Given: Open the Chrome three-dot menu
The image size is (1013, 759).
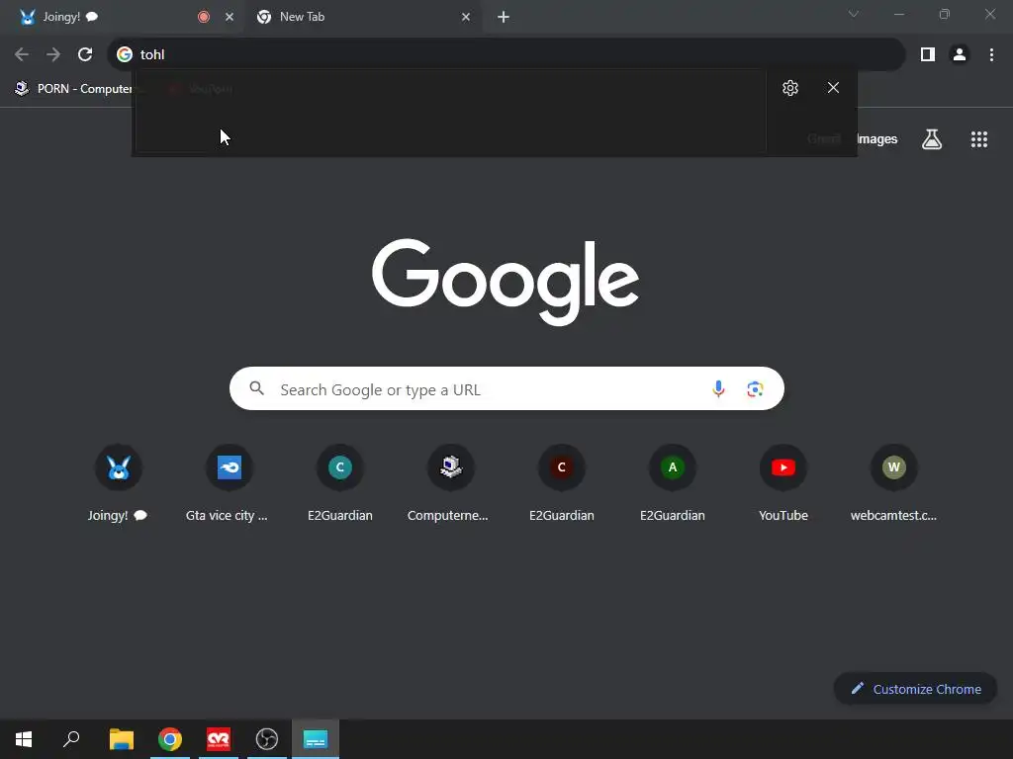Looking at the screenshot, I should (x=991, y=55).
